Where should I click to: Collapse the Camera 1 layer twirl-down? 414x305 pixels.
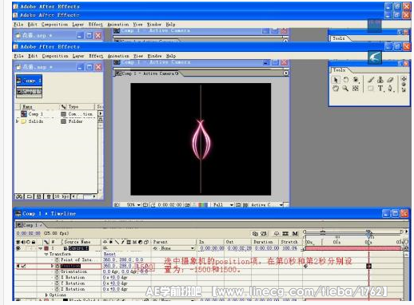click(41, 248)
